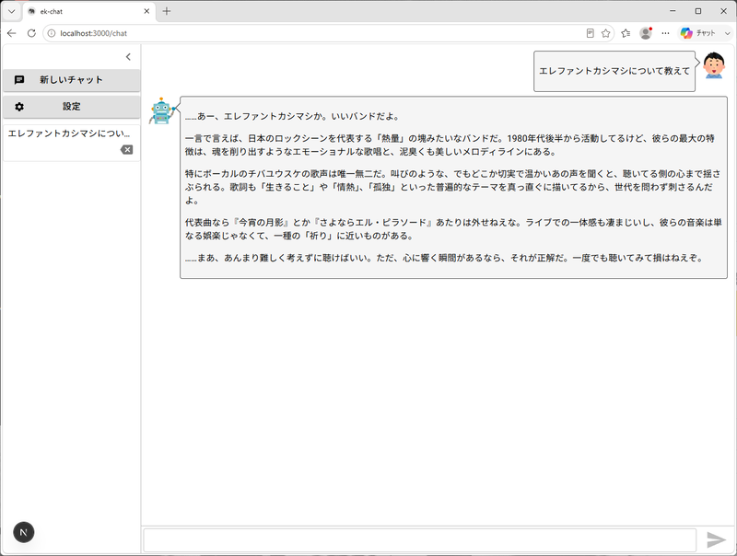Viewport: 737px width, 556px height.
Task: Open the browser profile avatar
Action: coord(646,33)
